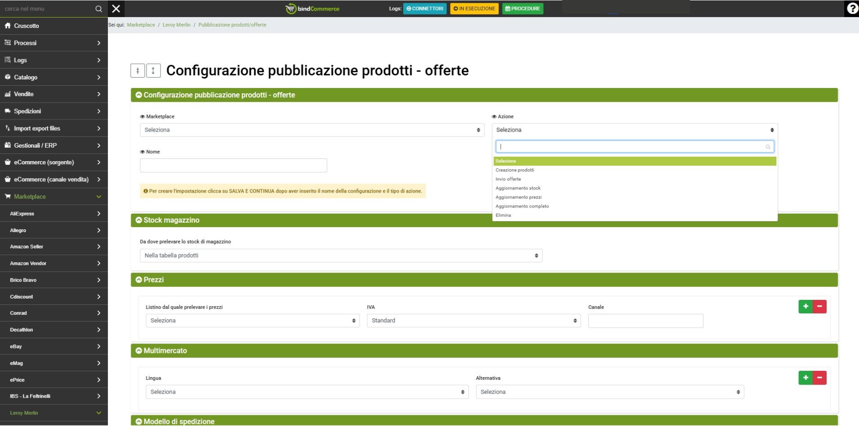Click the bindCommerce logo
Image resolution: width=859 pixels, height=426 pixels.
point(312,9)
